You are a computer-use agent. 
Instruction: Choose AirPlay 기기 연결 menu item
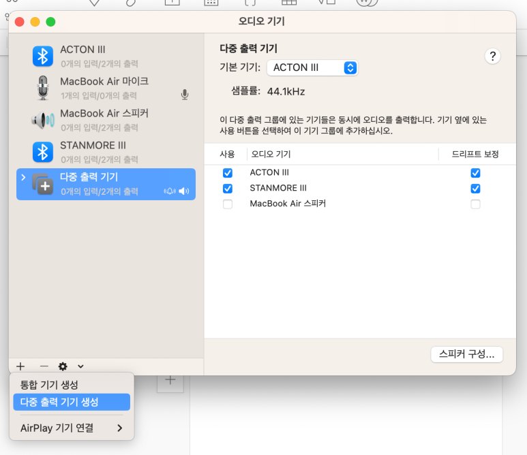pyautogui.click(x=72, y=428)
